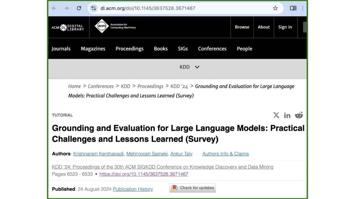
Task: Click the article title heading
Action: (x=178, y=134)
